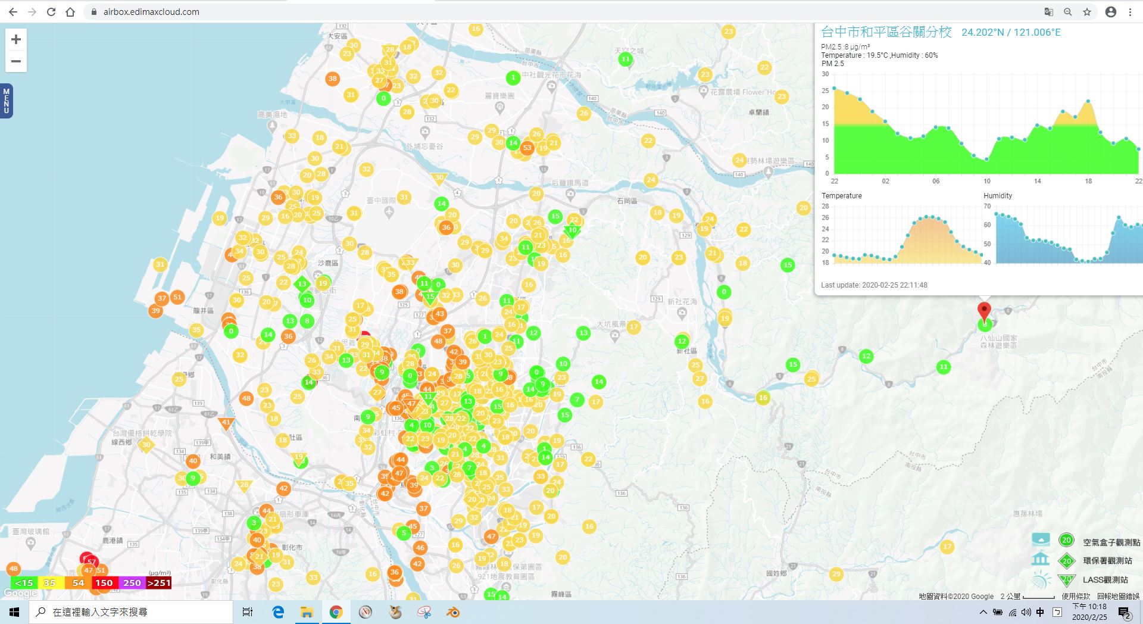
Task: Open Chrome's translate page icon
Action: click(x=1049, y=12)
